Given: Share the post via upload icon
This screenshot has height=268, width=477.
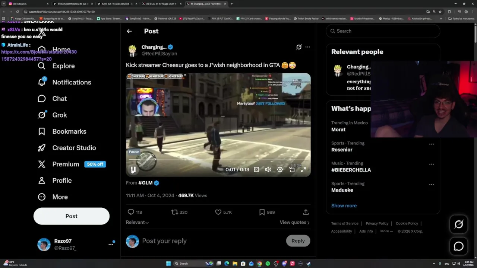Looking at the screenshot, I should pos(306,212).
